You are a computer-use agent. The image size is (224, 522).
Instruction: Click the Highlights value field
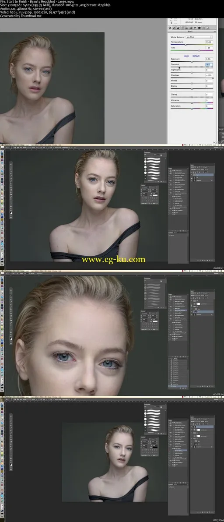coord(209,70)
